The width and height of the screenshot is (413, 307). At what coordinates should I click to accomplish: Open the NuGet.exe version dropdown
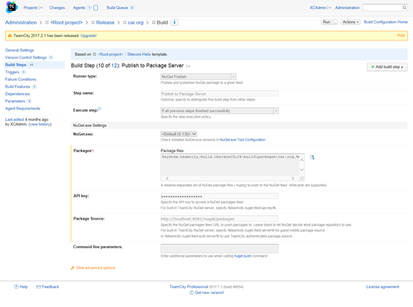pyautogui.click(x=179, y=134)
